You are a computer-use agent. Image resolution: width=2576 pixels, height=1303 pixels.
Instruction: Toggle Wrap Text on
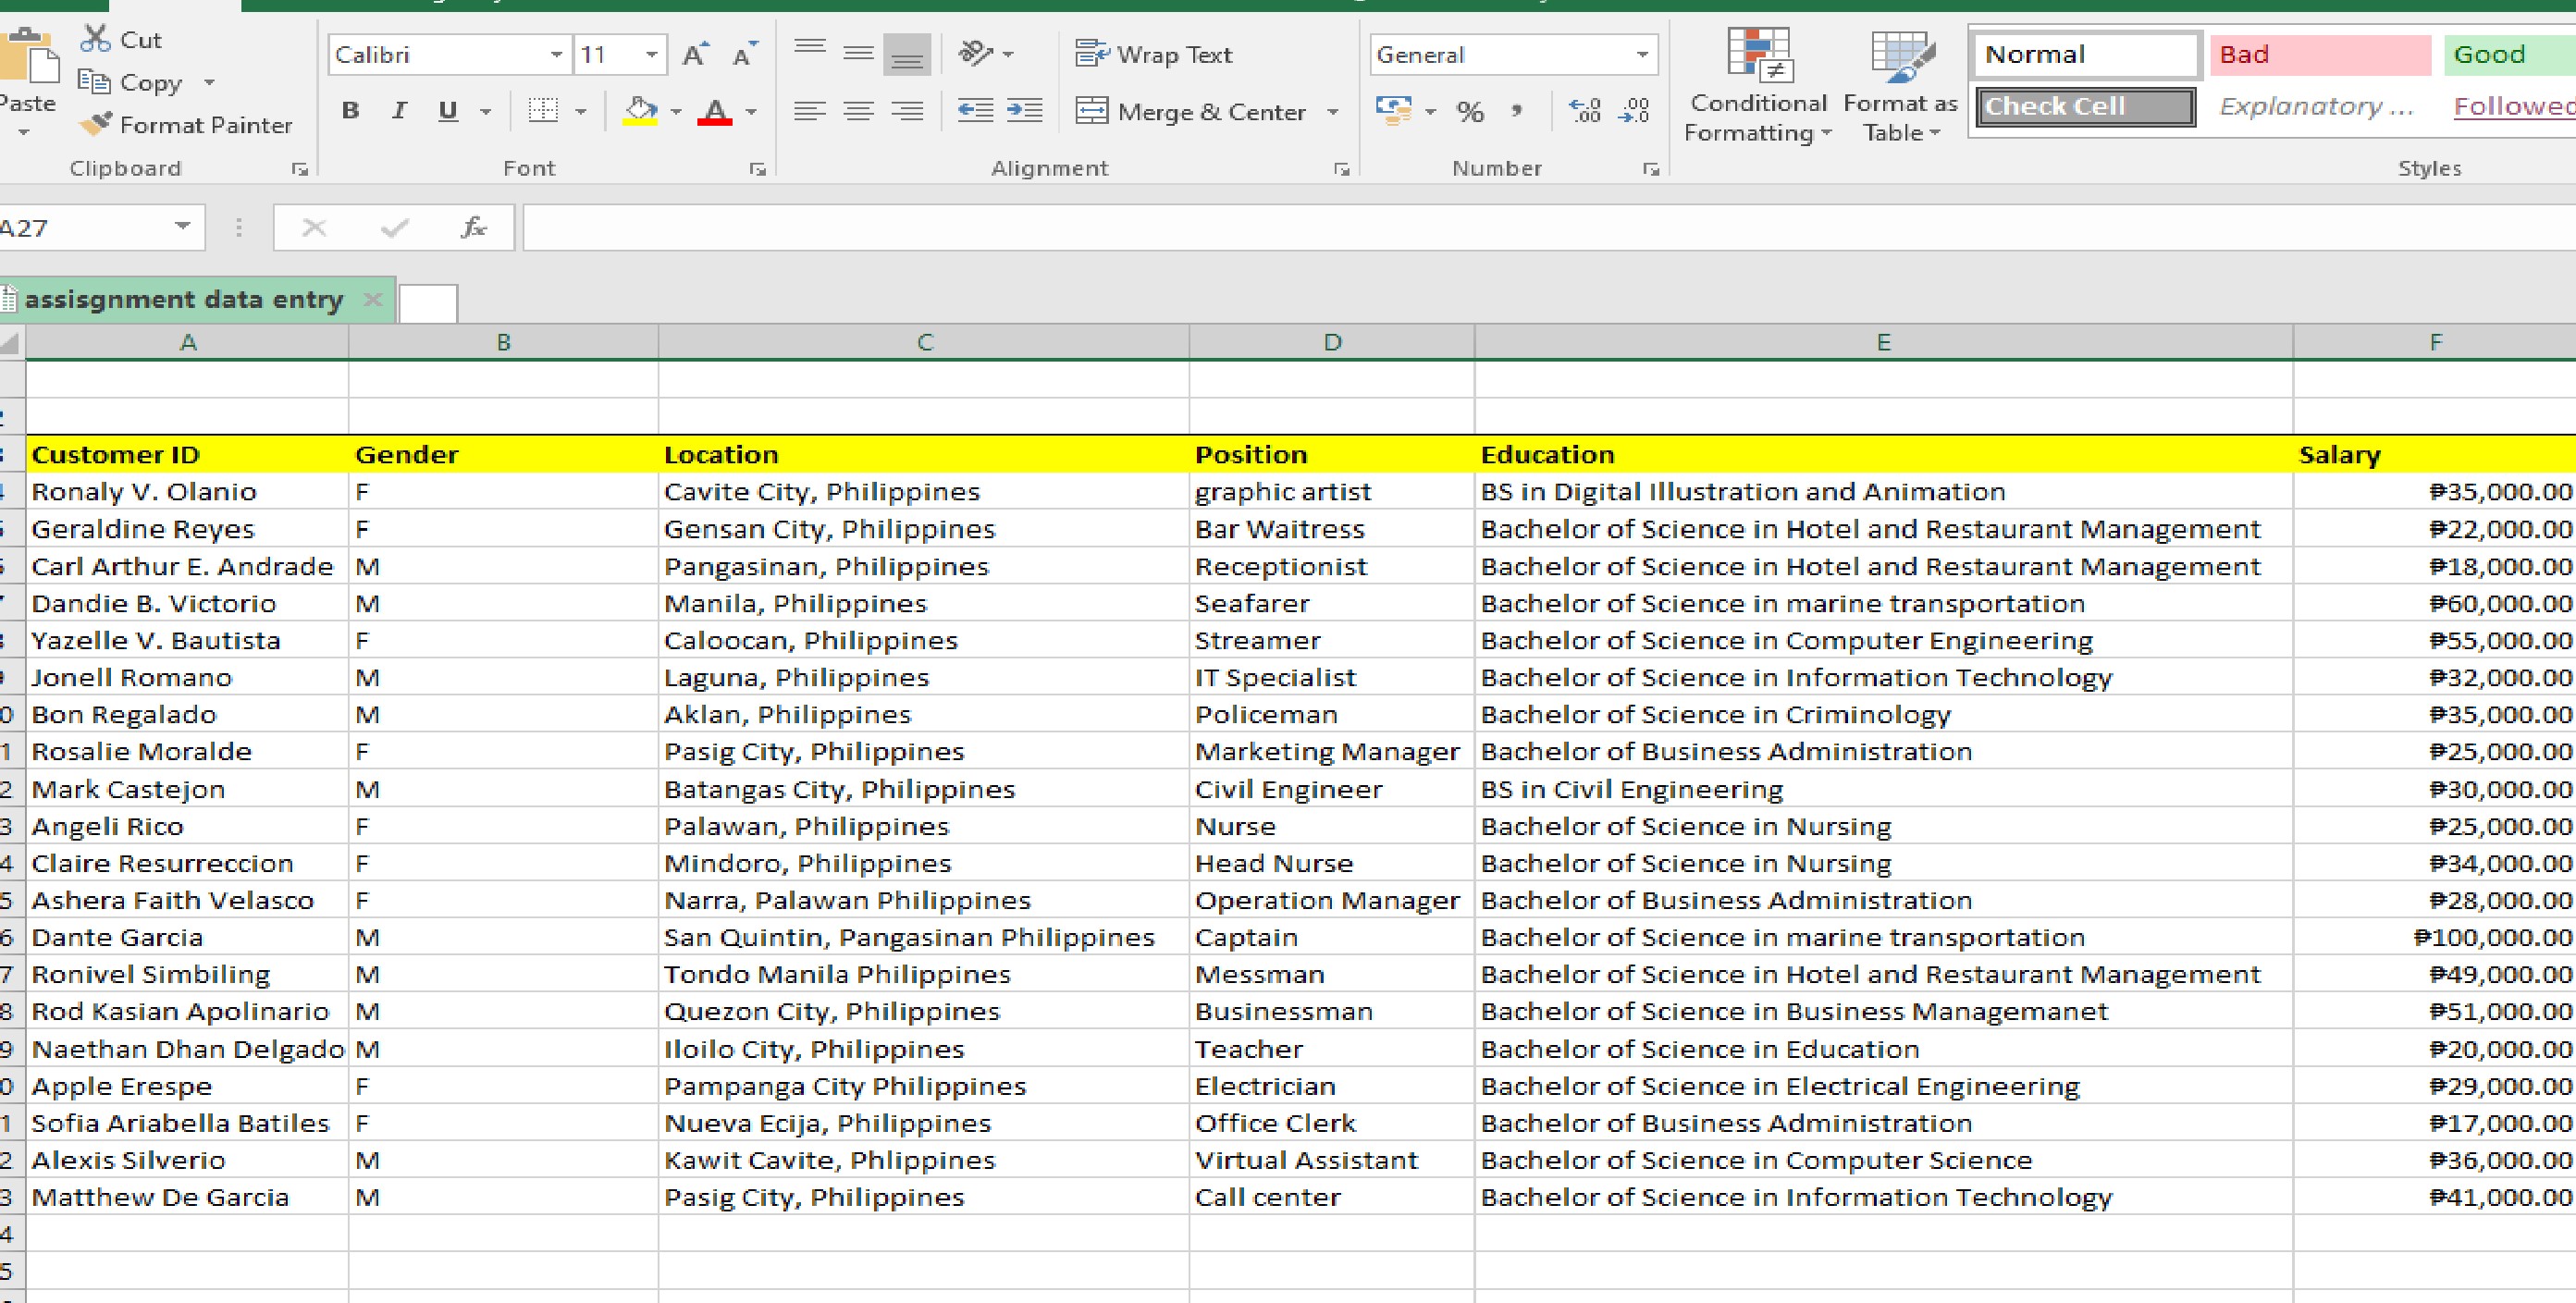(x=1153, y=54)
